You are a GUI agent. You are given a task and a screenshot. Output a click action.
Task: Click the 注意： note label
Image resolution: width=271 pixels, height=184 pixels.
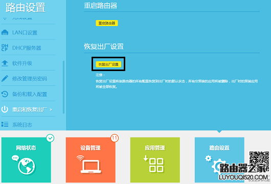[100, 75]
